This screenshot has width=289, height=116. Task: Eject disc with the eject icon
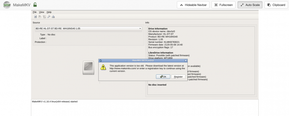pyautogui.click(x=53, y=17)
